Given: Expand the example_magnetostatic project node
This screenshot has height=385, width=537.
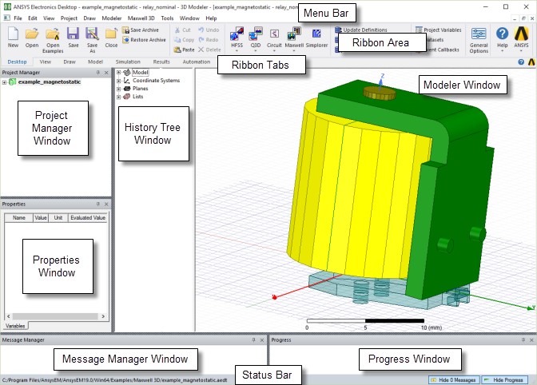Looking at the screenshot, I should point(4,82).
